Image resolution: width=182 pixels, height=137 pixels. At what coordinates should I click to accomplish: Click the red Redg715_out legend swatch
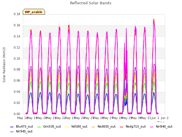coord(122,127)
